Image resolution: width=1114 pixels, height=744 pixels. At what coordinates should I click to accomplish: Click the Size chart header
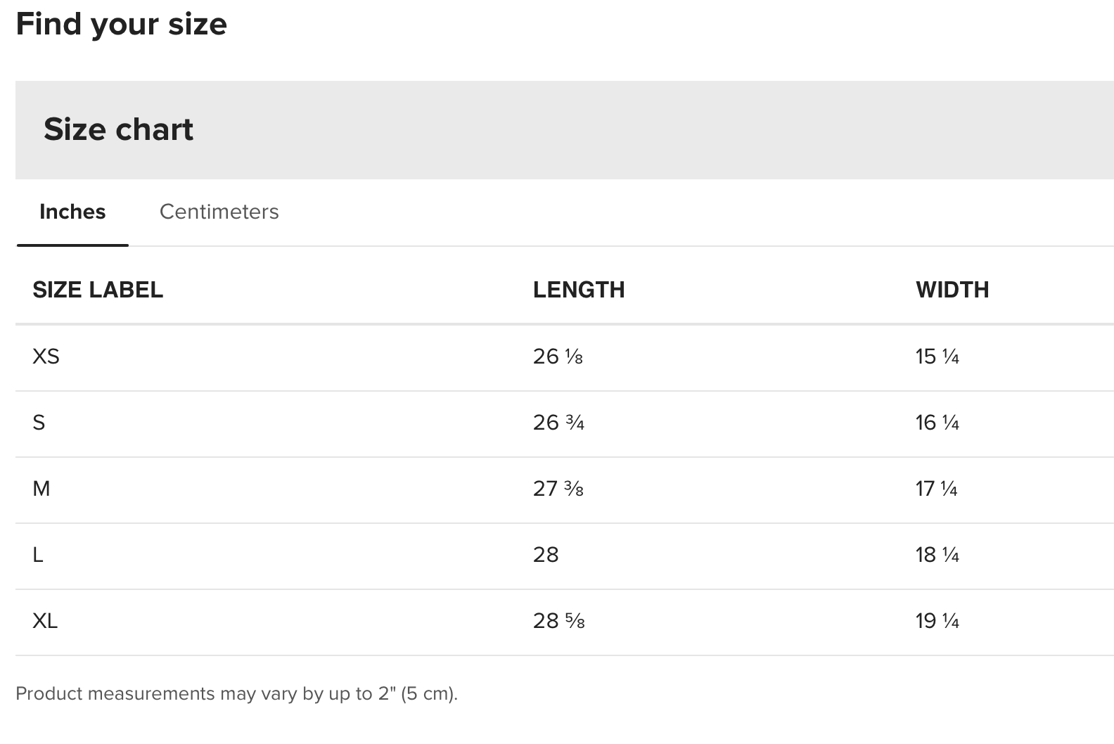pos(118,129)
